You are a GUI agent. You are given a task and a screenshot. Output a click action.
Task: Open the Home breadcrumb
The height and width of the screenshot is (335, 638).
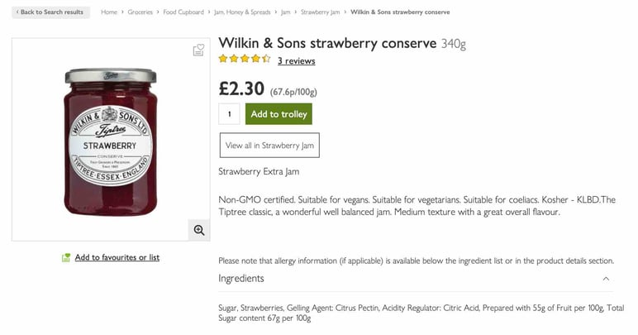click(108, 12)
